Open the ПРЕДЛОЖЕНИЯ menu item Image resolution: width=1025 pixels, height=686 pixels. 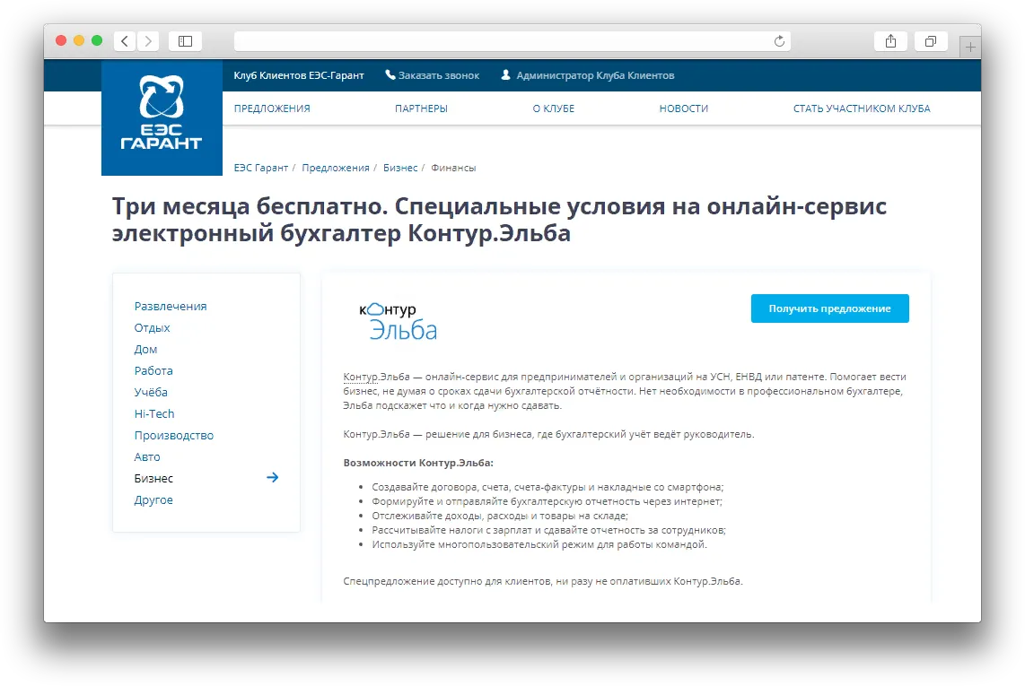[x=272, y=109]
